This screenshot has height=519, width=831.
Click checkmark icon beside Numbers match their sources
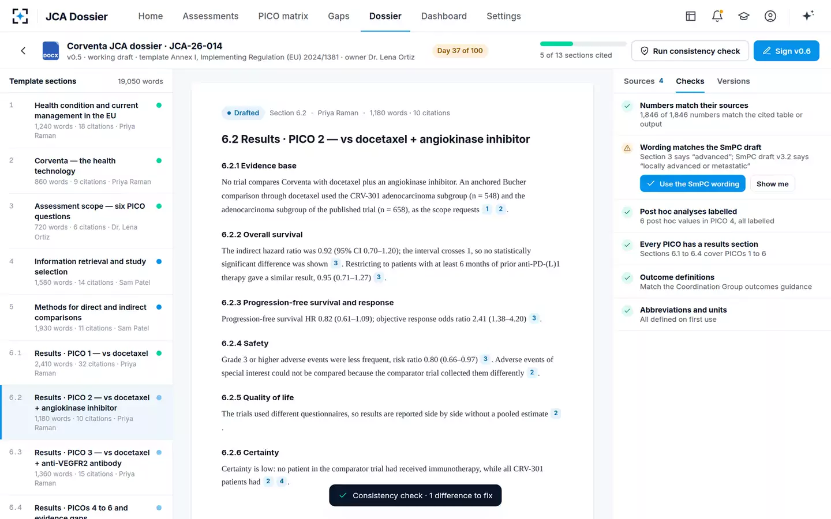pyautogui.click(x=627, y=106)
